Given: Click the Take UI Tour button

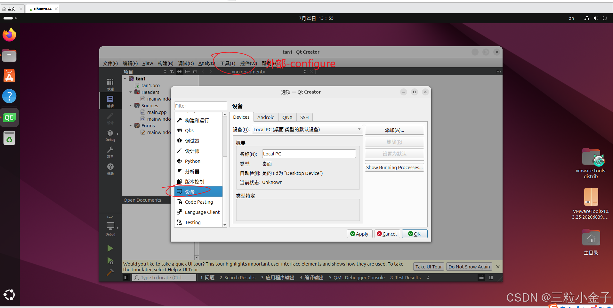Looking at the screenshot, I should click(429, 267).
